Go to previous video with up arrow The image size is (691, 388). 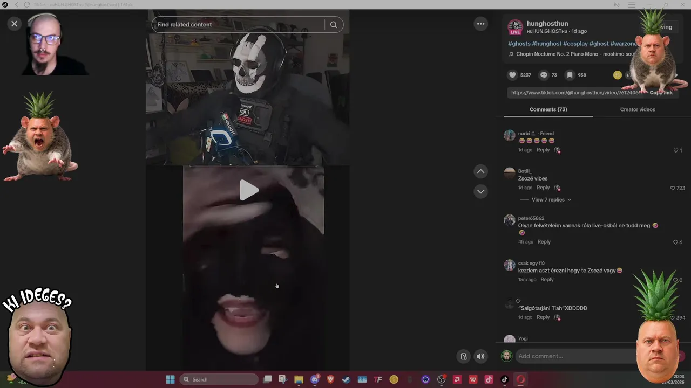[480, 171]
